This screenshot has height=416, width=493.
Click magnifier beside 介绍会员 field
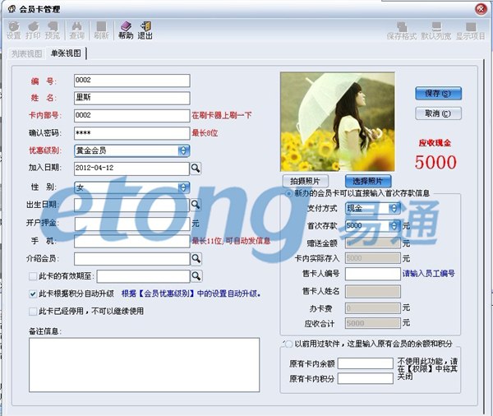coord(196,259)
